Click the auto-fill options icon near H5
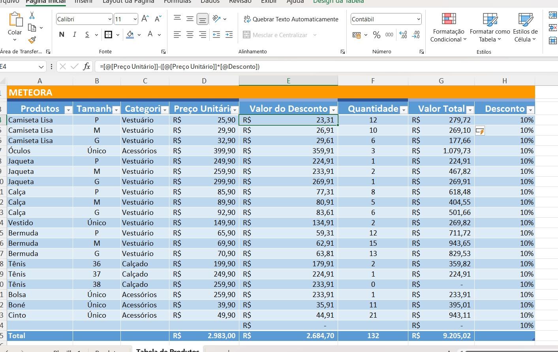 click(480, 131)
